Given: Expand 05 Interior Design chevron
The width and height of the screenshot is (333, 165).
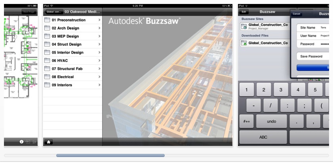Looking at the screenshot, I should pyautogui.click(x=99, y=52).
